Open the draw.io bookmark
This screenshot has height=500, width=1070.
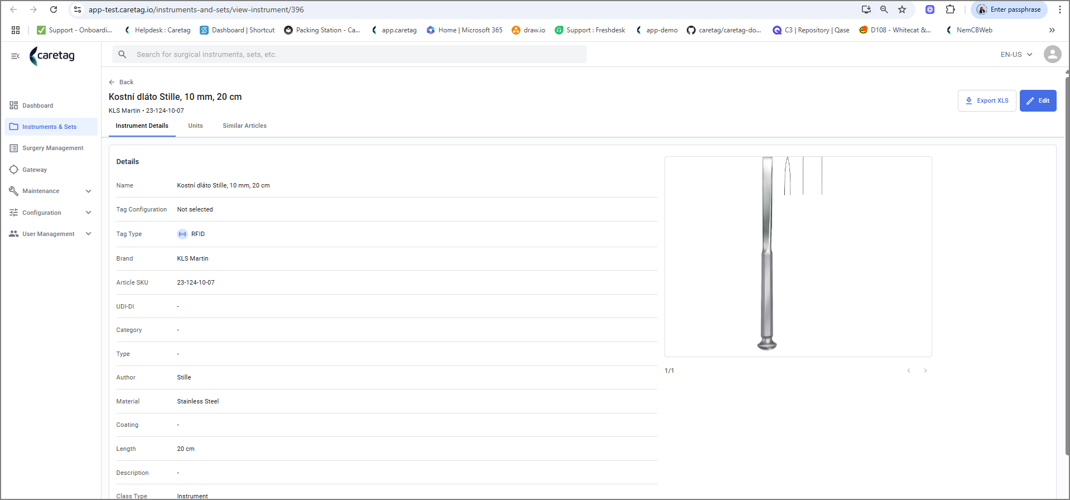(528, 30)
